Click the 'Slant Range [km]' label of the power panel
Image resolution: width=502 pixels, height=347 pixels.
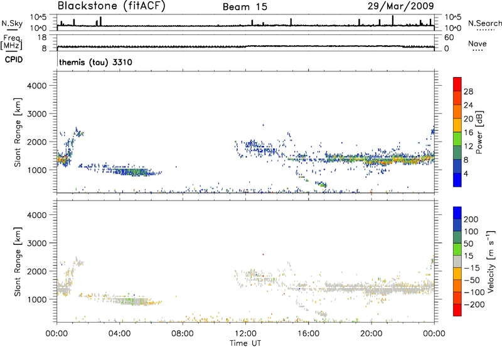coord(18,132)
